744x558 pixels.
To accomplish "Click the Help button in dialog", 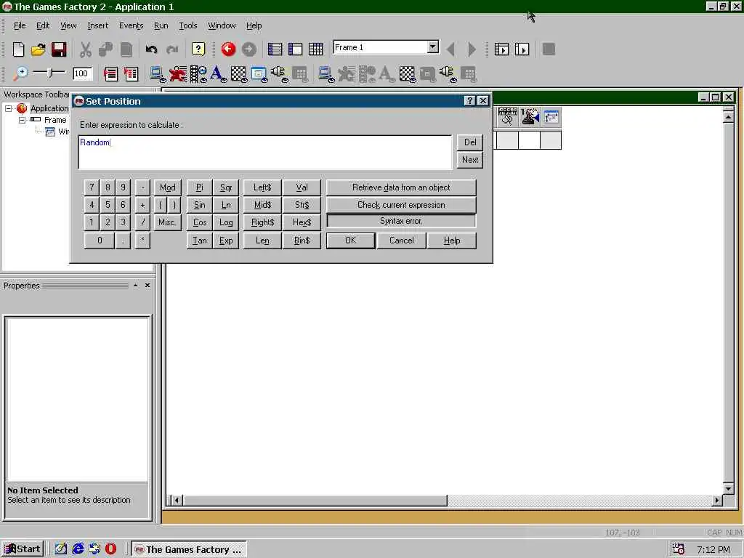I will pos(452,240).
